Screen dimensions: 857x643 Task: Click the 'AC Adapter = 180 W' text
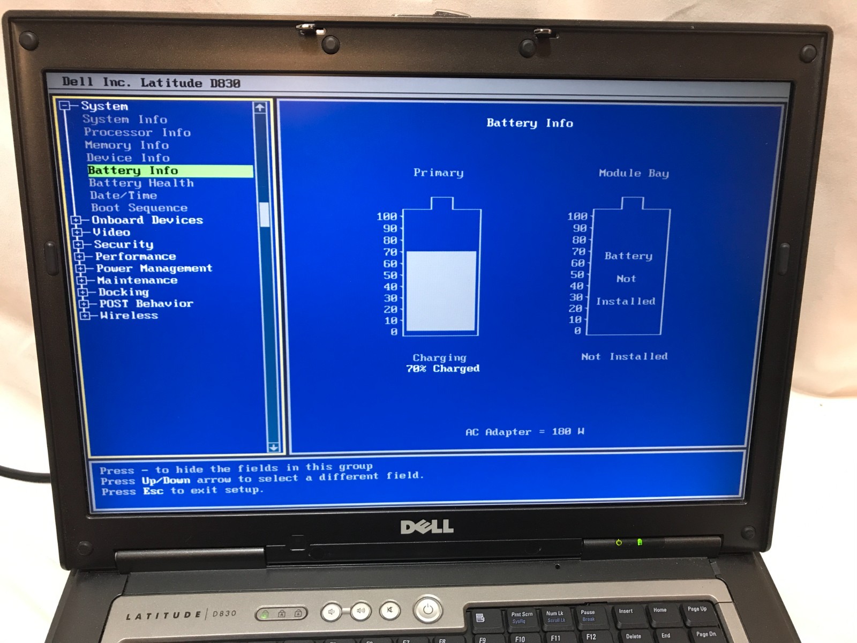(x=525, y=432)
